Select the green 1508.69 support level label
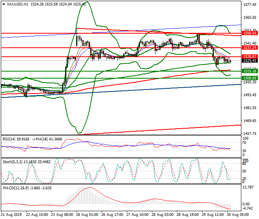The height and width of the screenshot is (219, 259). (x=250, y=78)
